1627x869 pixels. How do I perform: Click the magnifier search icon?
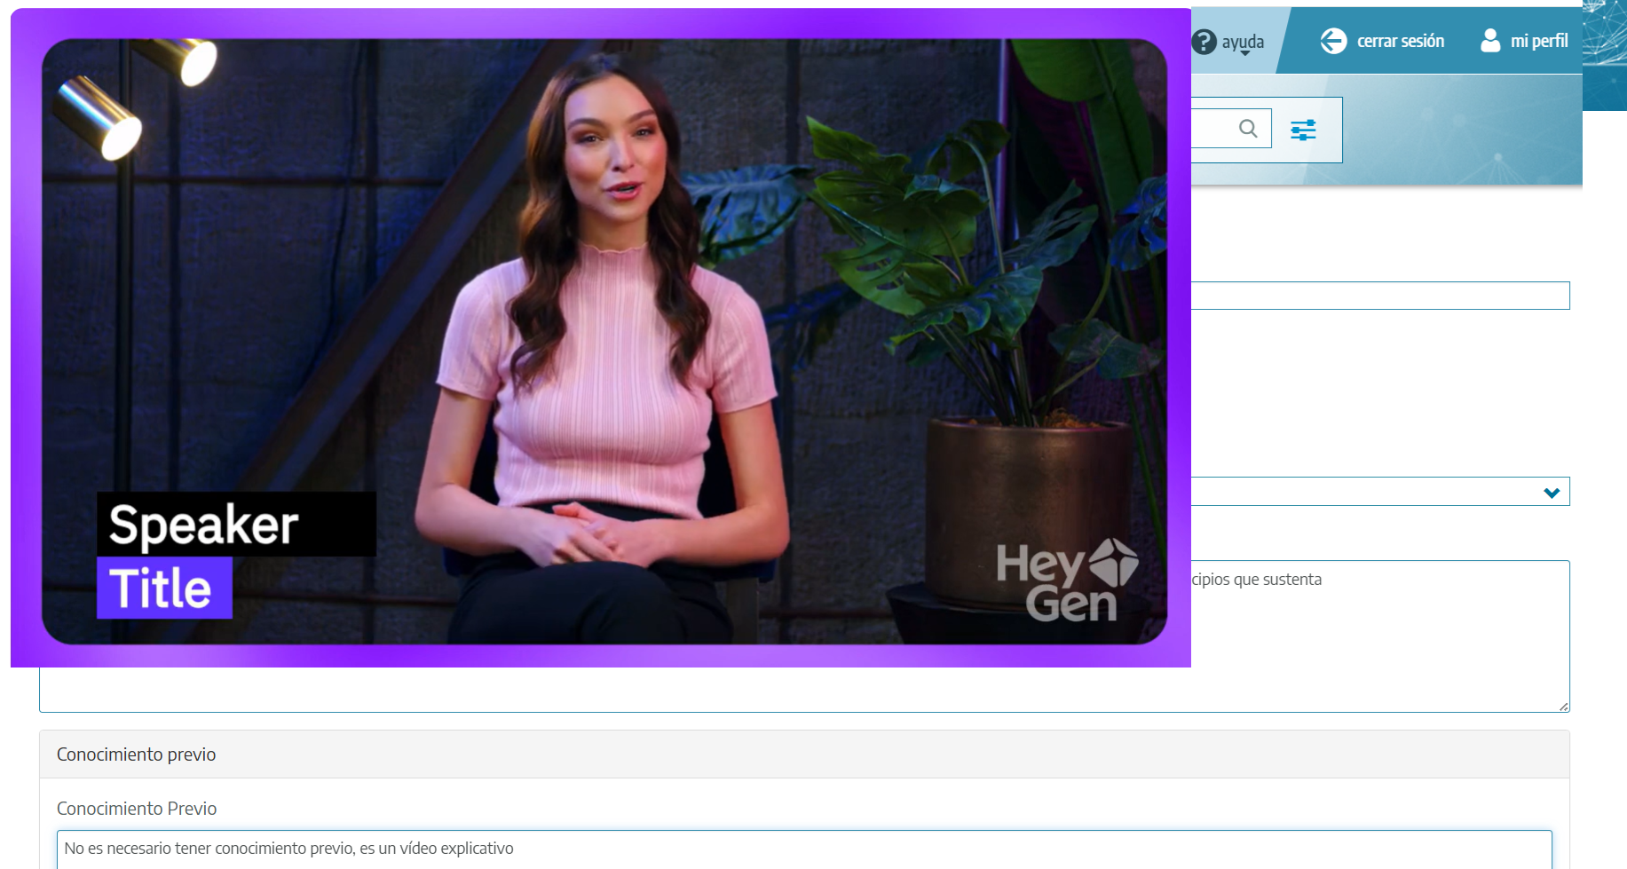pos(1248,129)
